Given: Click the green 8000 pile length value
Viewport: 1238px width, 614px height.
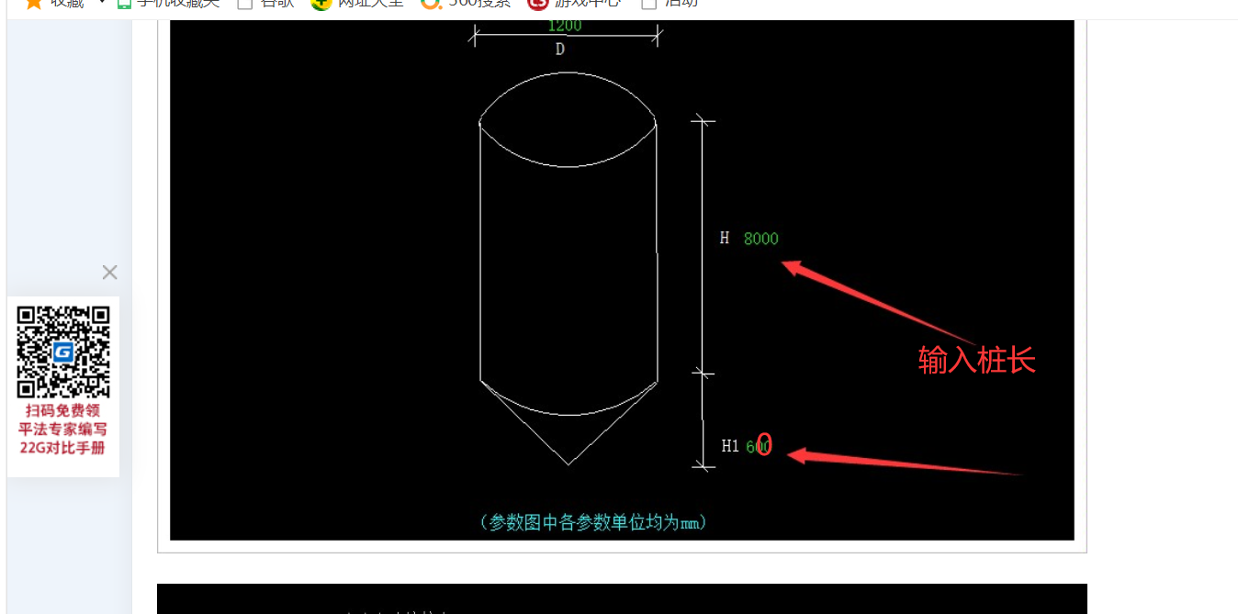Looking at the screenshot, I should (x=761, y=239).
